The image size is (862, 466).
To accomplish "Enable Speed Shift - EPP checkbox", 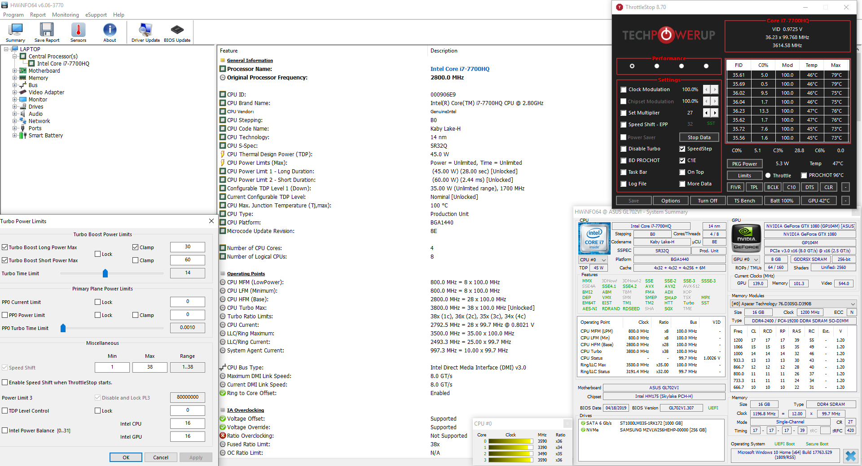I will (623, 124).
